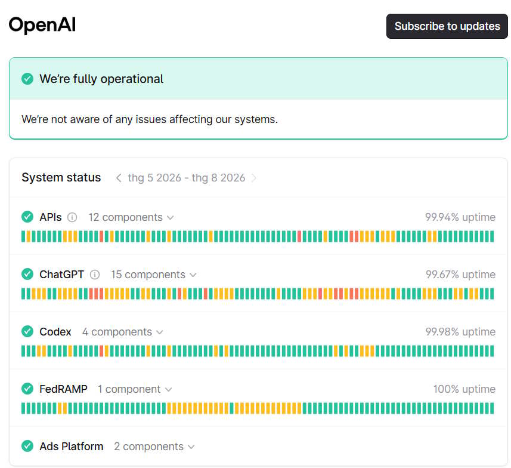
Task: Click the Codex 99.98% uptime text
Action: (x=460, y=331)
